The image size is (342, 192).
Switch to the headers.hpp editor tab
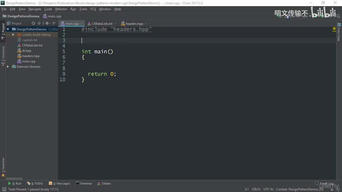point(134,24)
